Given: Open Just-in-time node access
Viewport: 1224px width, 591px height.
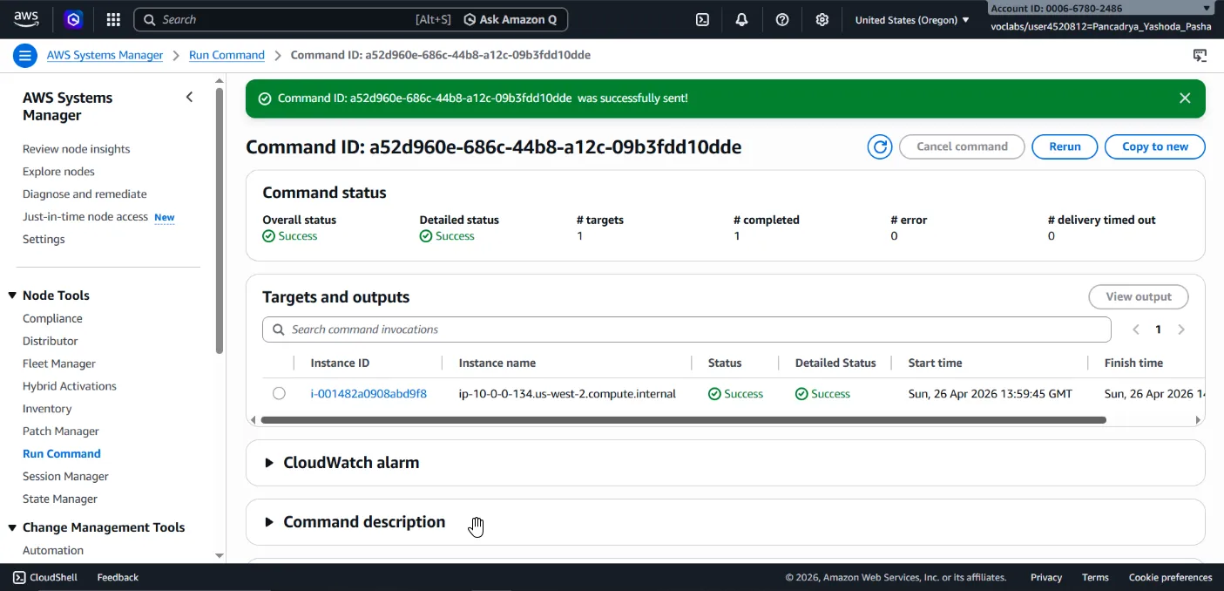Looking at the screenshot, I should coord(85,217).
